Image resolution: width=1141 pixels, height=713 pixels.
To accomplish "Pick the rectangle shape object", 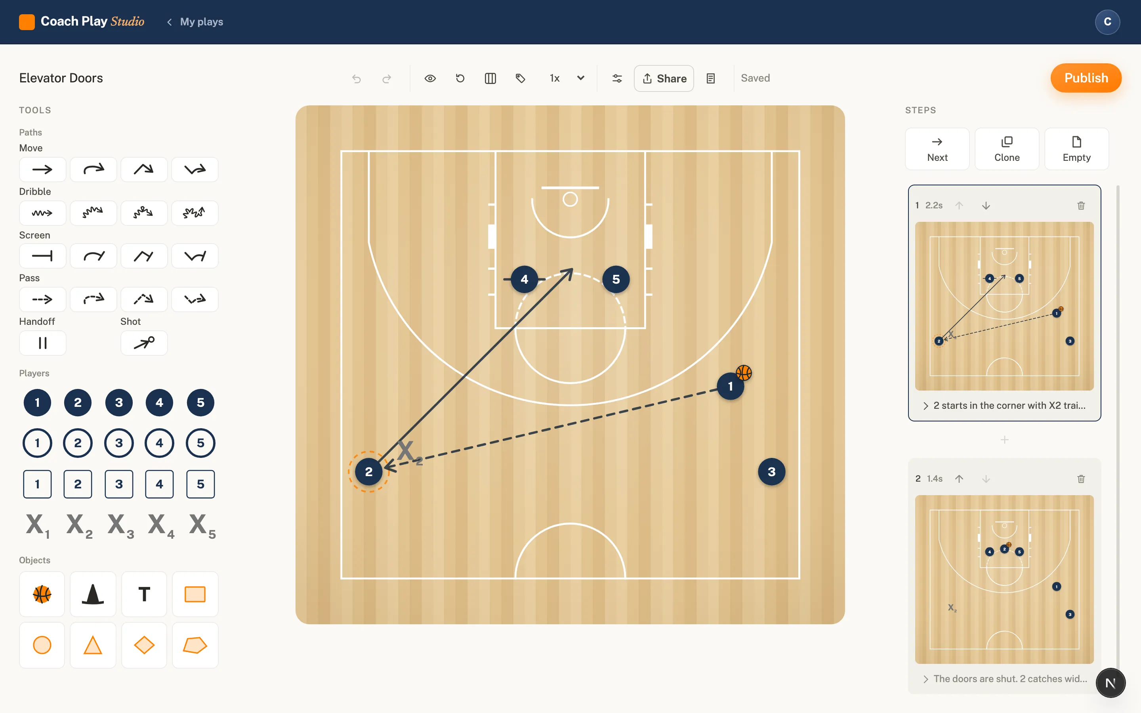I will click(x=195, y=594).
